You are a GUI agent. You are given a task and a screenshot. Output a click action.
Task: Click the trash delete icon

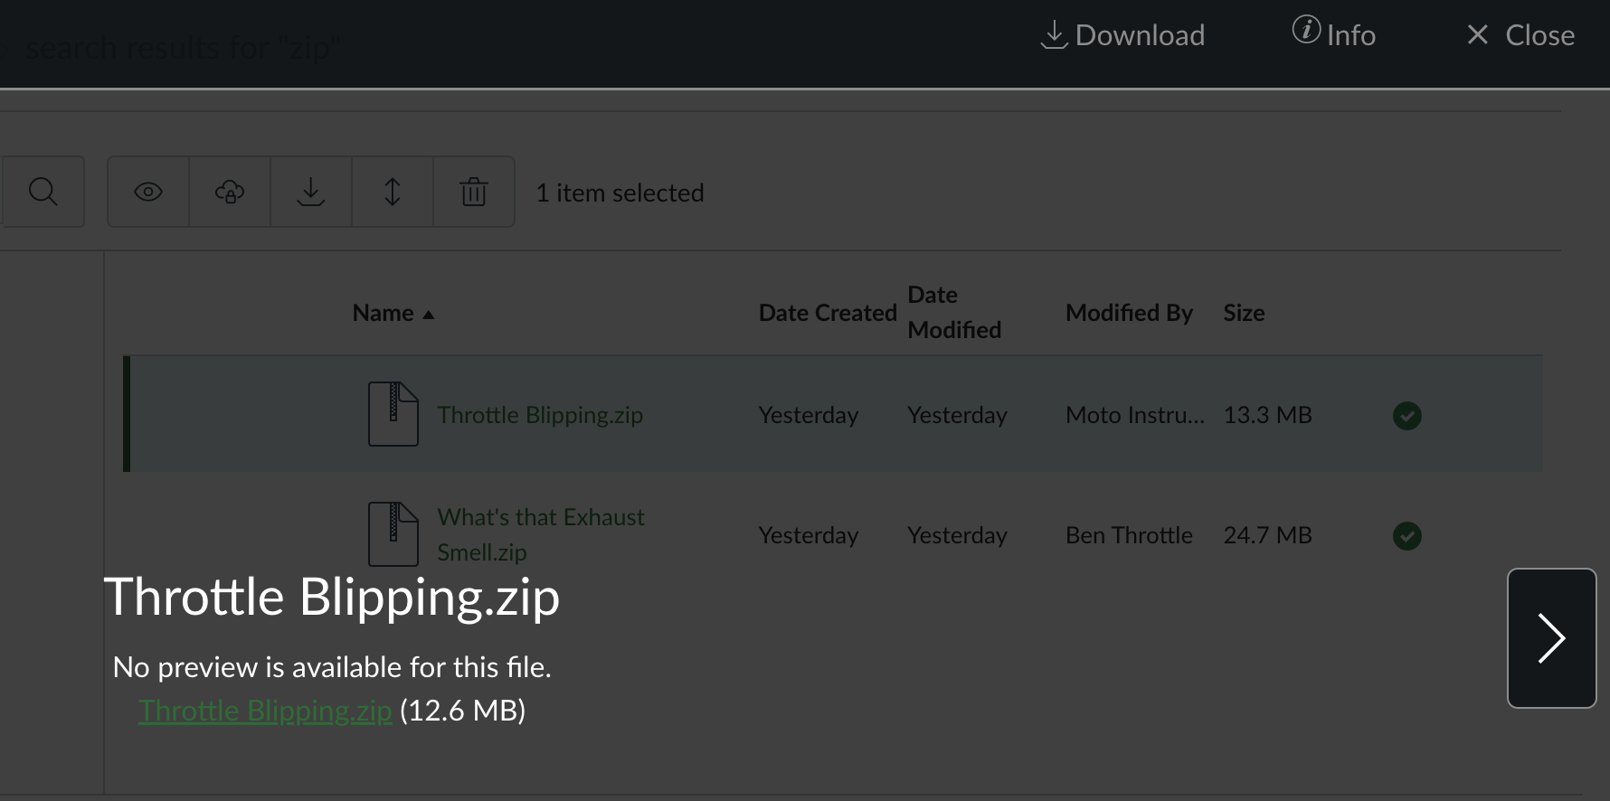pyautogui.click(x=474, y=192)
